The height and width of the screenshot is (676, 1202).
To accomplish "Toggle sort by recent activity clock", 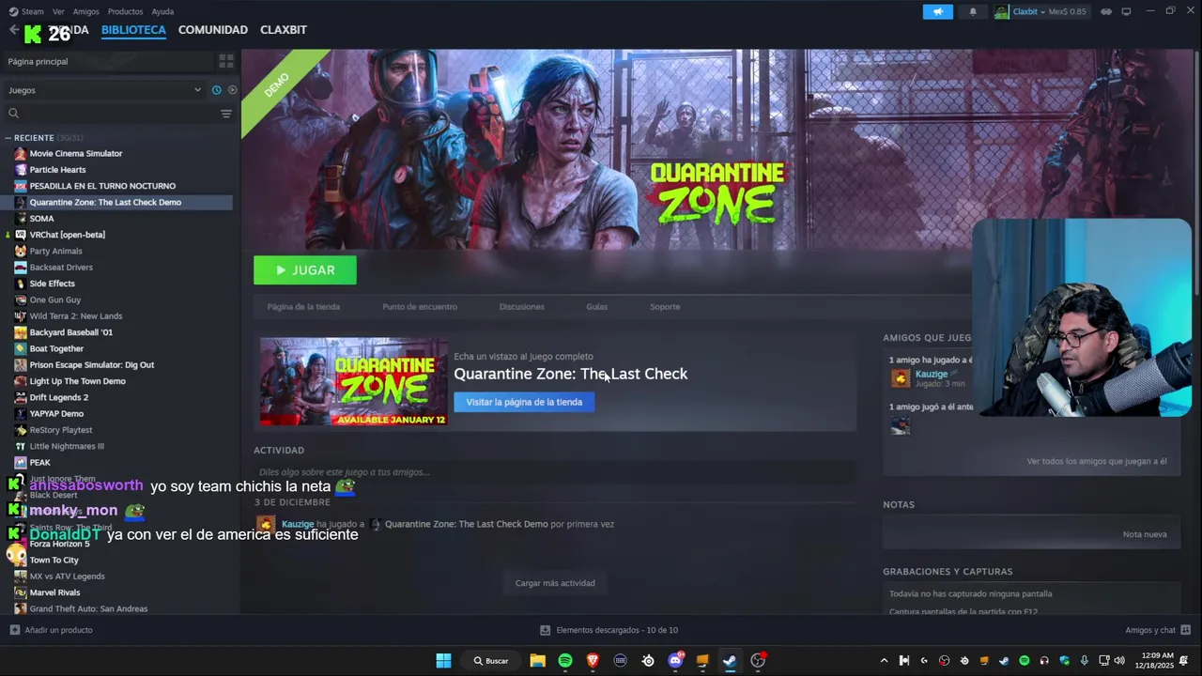I will pyautogui.click(x=216, y=90).
